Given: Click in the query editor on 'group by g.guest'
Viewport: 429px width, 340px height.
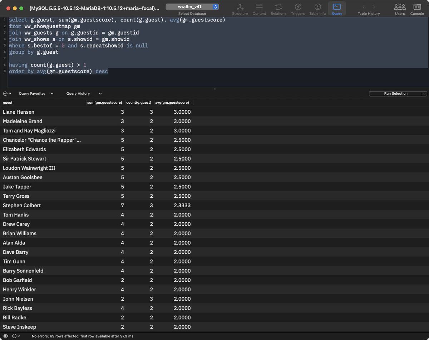Looking at the screenshot, I should (34, 52).
